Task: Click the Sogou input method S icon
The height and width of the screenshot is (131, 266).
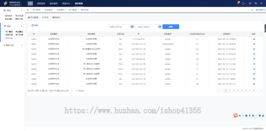Action: [x=236, y=116]
